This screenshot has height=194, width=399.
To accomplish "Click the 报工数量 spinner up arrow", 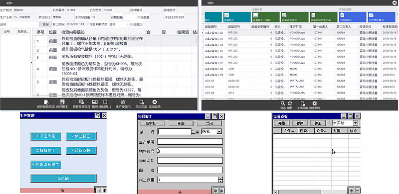I will click(x=220, y=178).
